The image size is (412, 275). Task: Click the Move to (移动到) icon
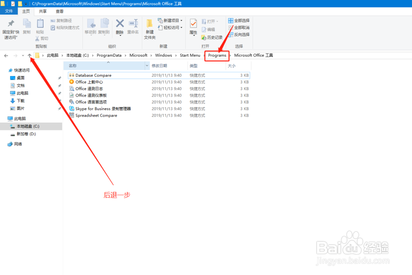point(91,24)
